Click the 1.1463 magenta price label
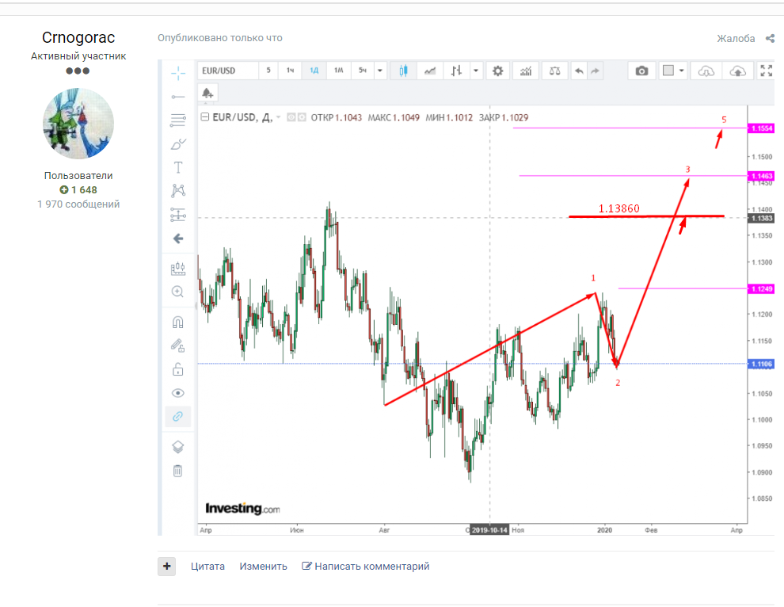This screenshot has width=784, height=607. tap(761, 176)
